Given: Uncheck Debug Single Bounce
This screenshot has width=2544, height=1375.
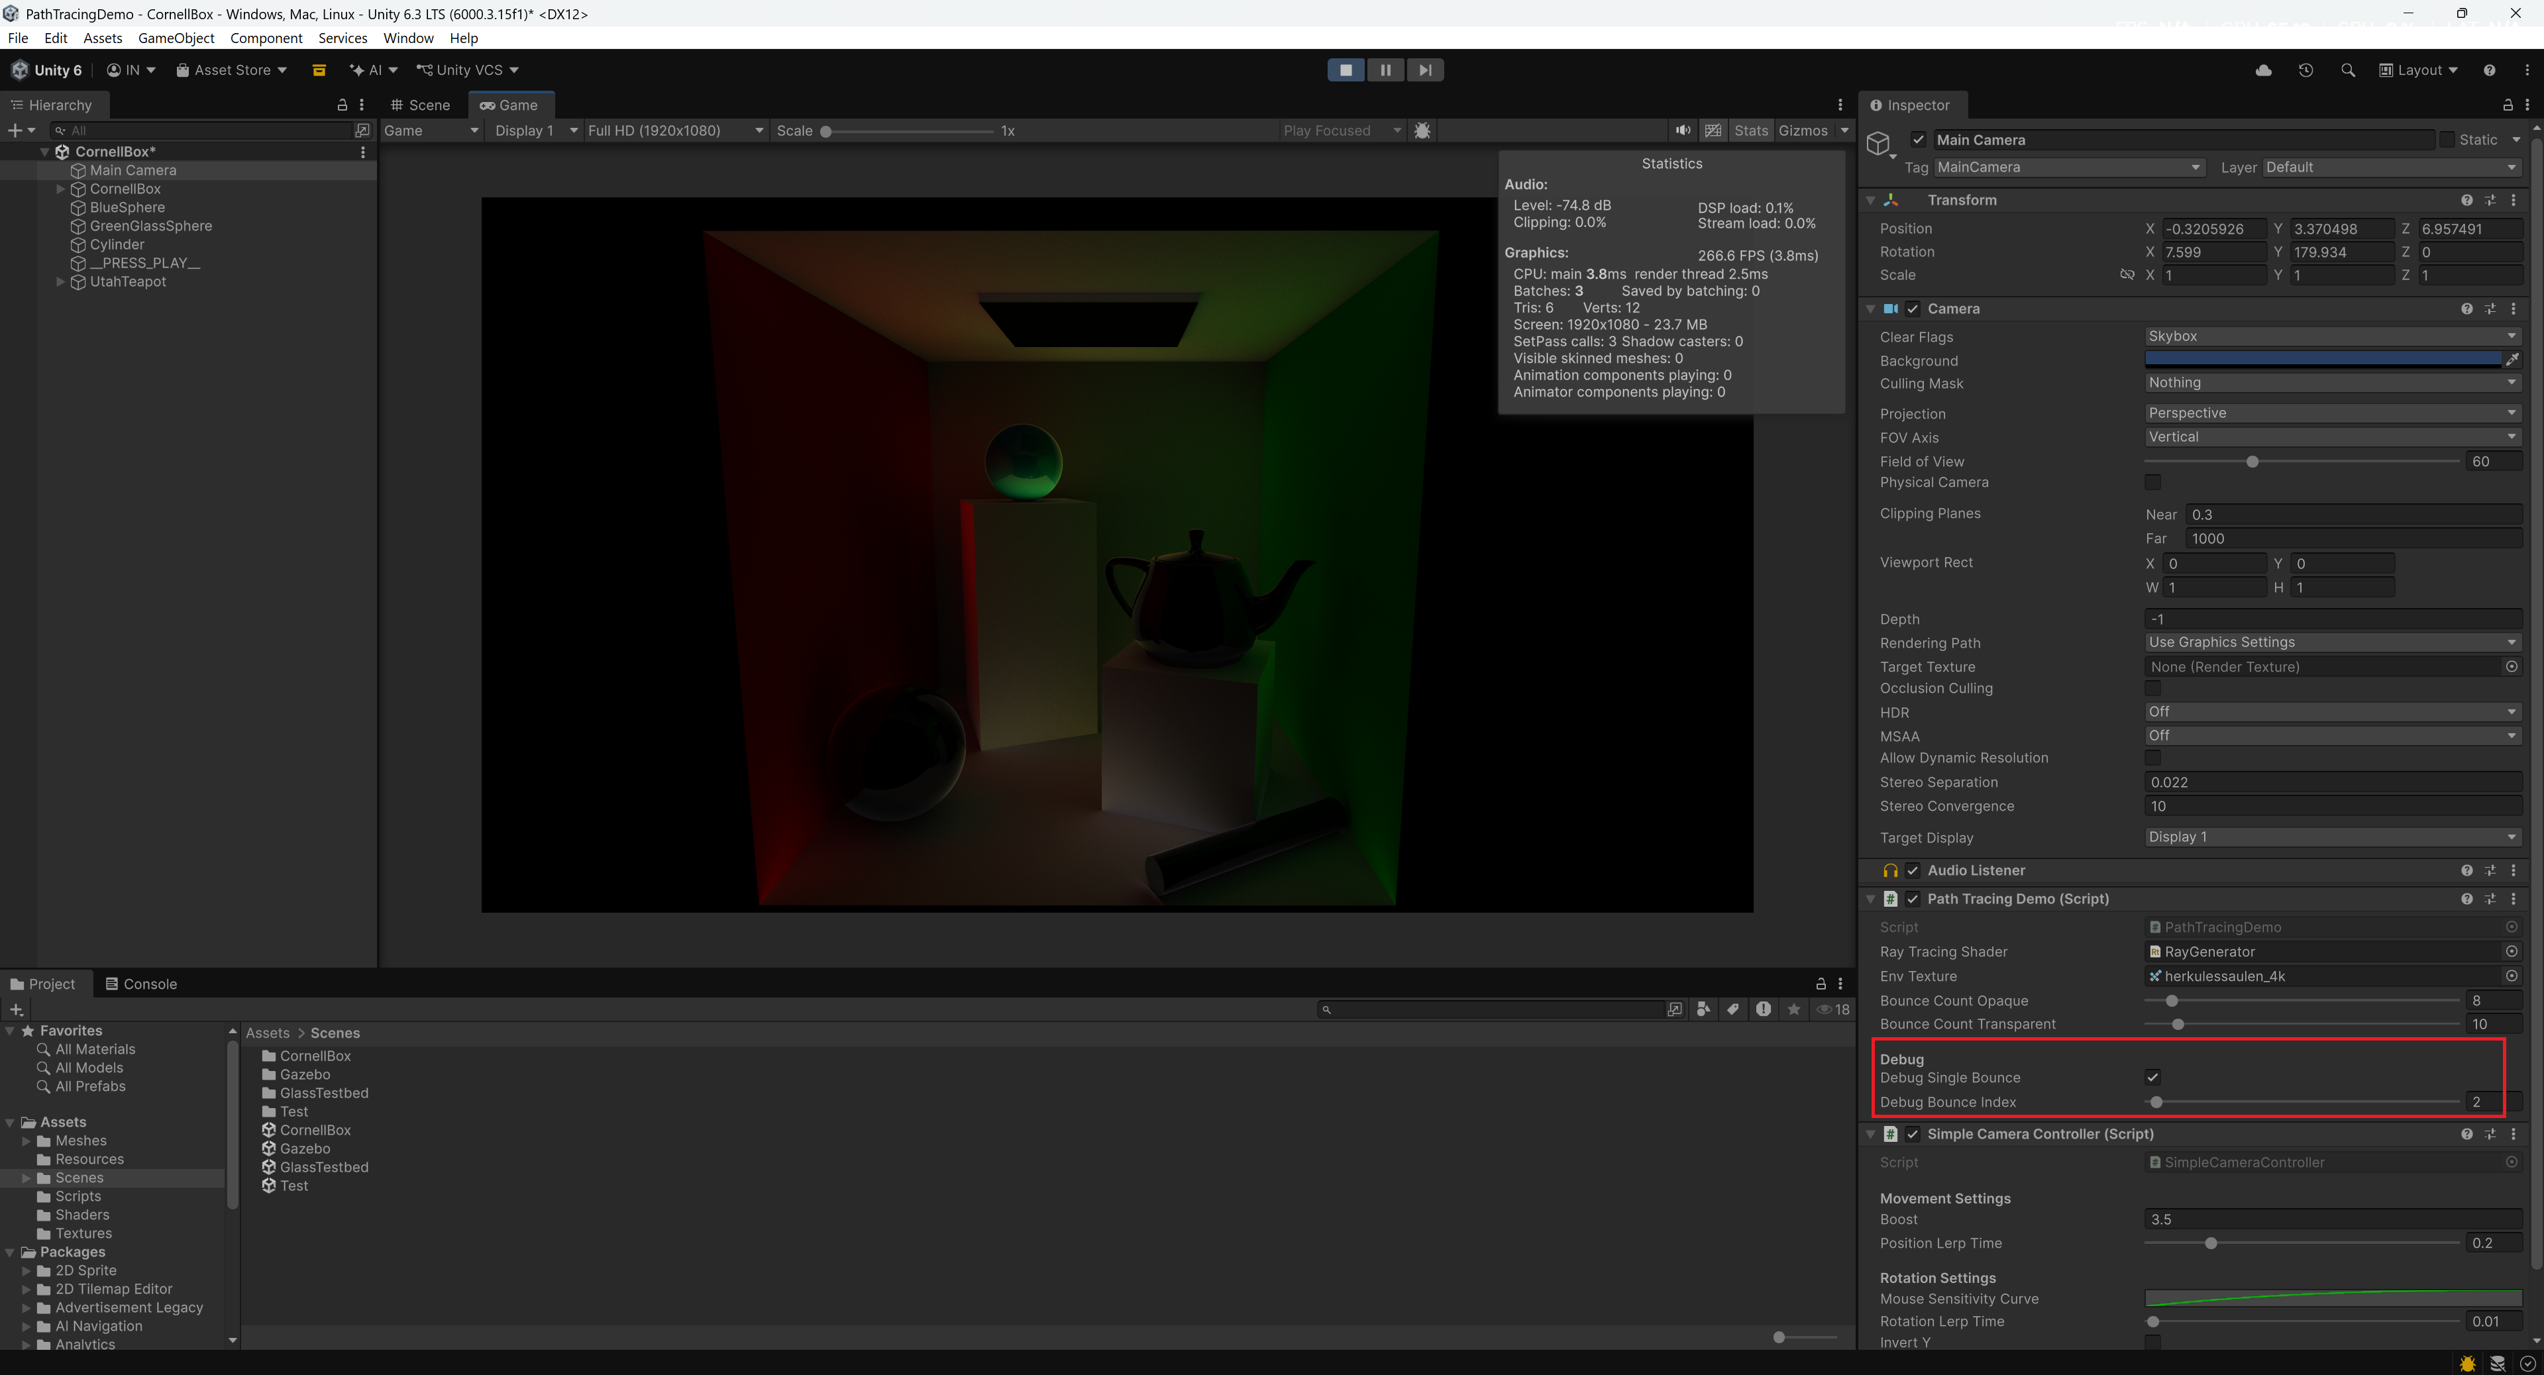Looking at the screenshot, I should pos(2153,1078).
